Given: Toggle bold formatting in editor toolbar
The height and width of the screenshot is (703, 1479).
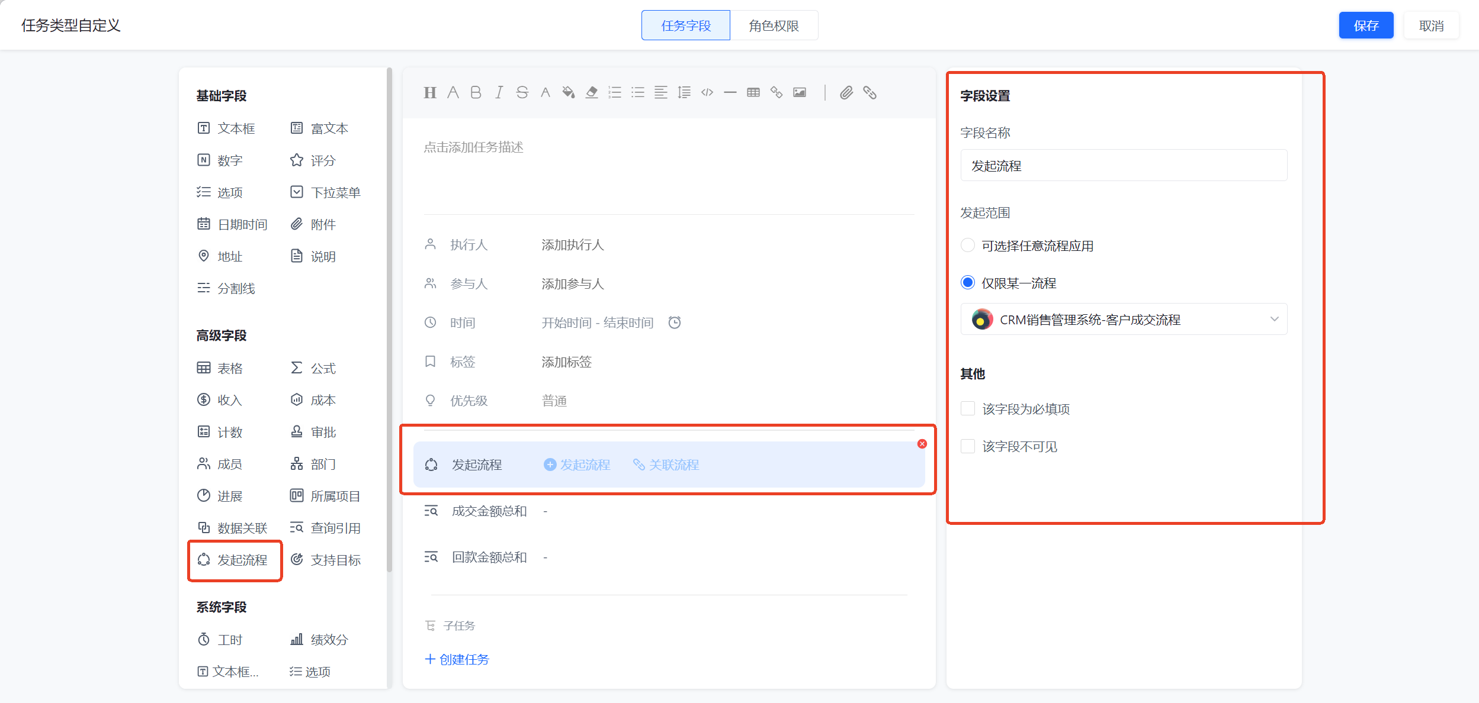Looking at the screenshot, I should coord(476,92).
